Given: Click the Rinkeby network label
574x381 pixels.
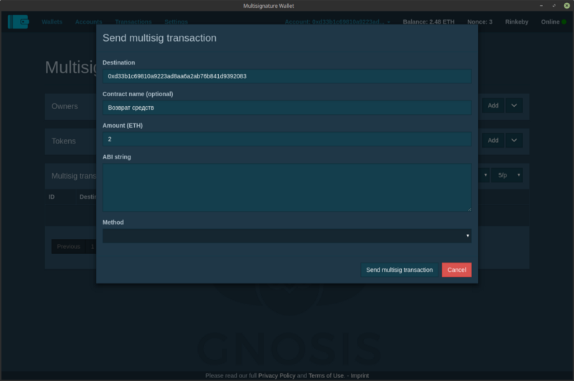Looking at the screenshot, I should coord(517,22).
